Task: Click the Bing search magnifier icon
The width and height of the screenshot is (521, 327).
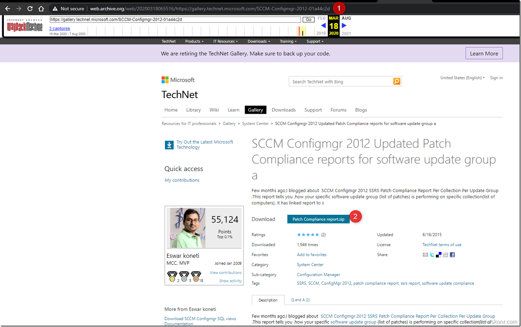Action: tap(397, 81)
